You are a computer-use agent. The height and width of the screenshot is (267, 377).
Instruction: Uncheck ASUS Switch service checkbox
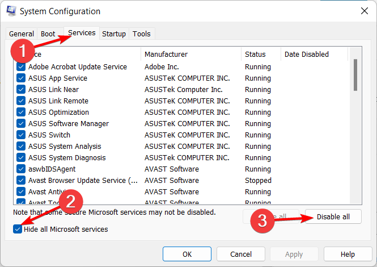pos(21,135)
